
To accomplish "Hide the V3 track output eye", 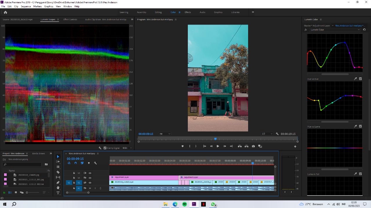I will [90, 173].
